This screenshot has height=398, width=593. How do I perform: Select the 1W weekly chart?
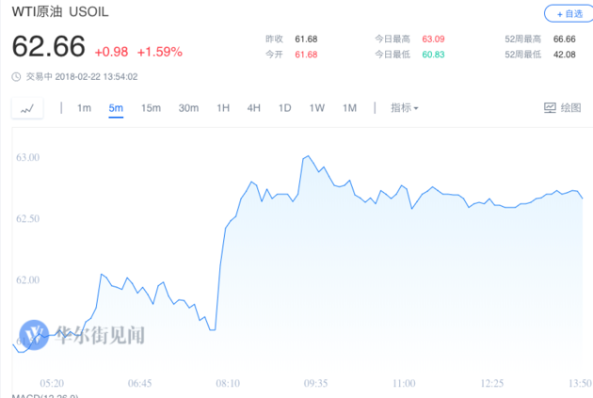317,108
